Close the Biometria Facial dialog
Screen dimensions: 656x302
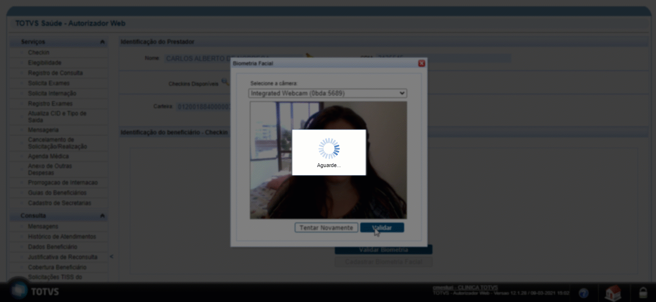421,63
